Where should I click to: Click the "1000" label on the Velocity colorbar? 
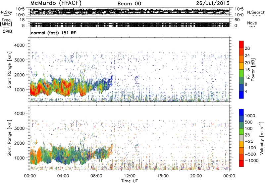(250, 116)
